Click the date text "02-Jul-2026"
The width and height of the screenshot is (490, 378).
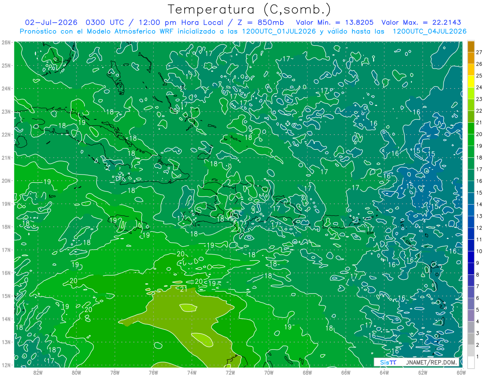(51, 22)
